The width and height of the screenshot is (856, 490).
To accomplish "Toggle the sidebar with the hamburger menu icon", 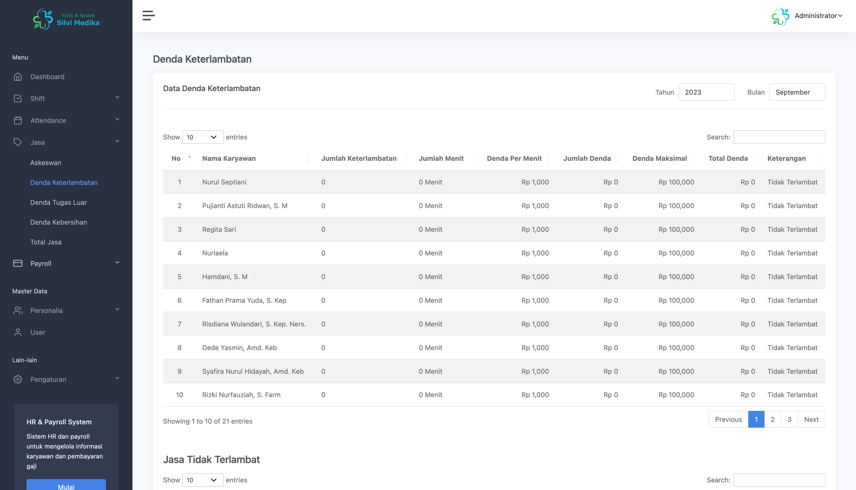I will 149,16.
